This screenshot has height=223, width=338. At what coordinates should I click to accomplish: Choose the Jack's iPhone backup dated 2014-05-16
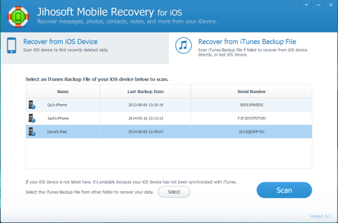[x=169, y=118]
